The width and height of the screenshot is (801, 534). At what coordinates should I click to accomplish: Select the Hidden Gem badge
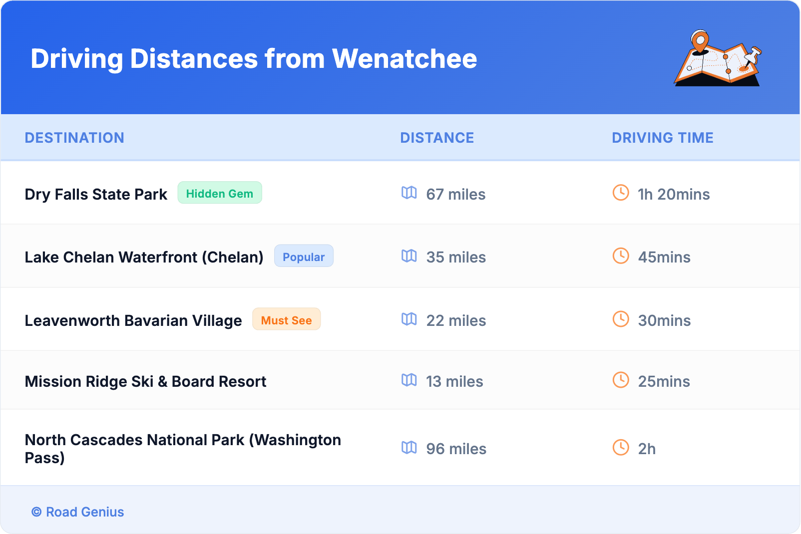pos(220,193)
